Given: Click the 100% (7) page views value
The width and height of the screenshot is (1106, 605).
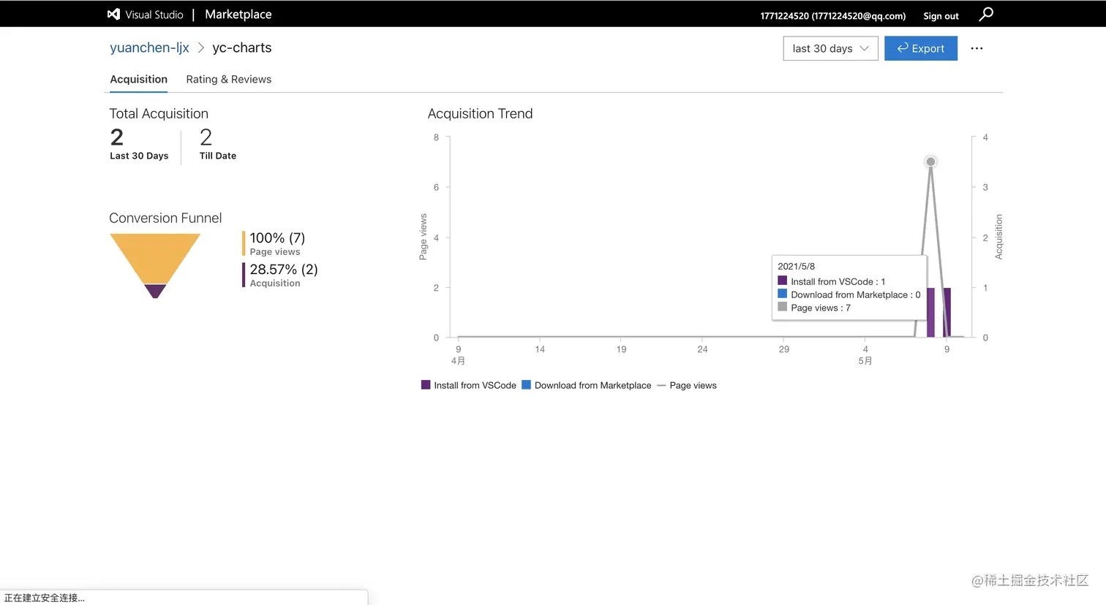Looking at the screenshot, I should point(277,237).
